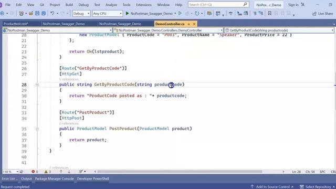Click the bookmark icon in the toolbar
Viewport: 336px width, 189px height.
click(x=269, y=14)
